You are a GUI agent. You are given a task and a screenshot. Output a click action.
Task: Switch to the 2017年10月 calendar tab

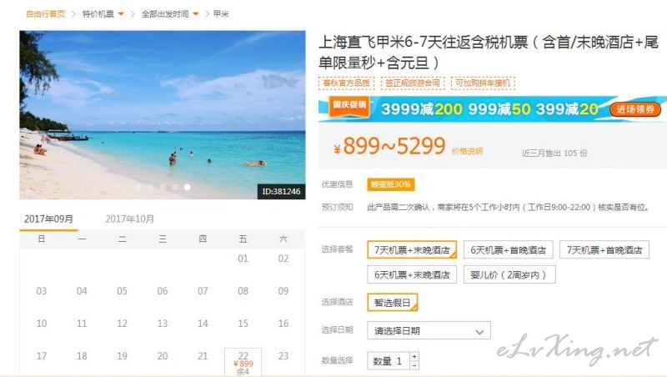(130, 219)
